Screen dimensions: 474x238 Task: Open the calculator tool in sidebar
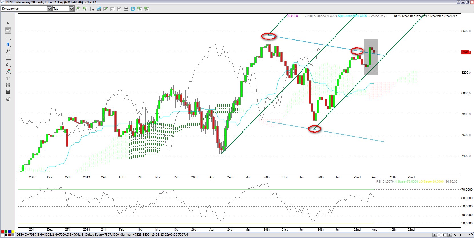8,92
